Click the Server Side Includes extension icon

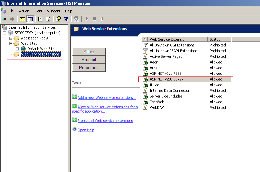(145, 96)
